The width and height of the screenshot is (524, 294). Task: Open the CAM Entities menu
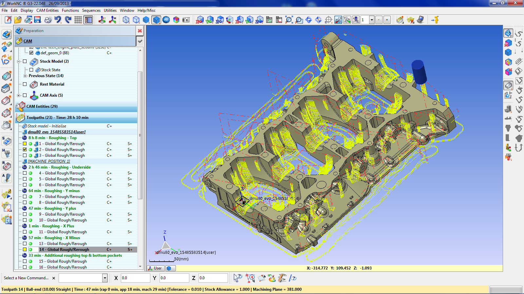pos(47,10)
